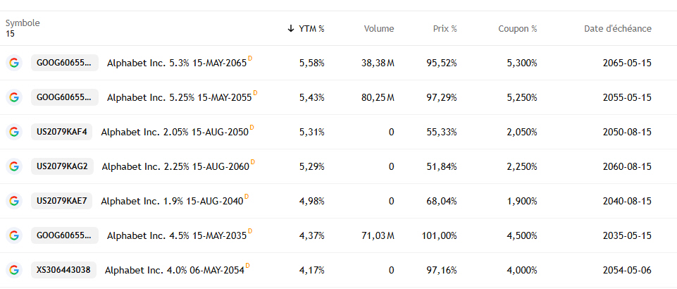Sort by the Prix % column header
Screen dimensions: 677x289
[445, 29]
